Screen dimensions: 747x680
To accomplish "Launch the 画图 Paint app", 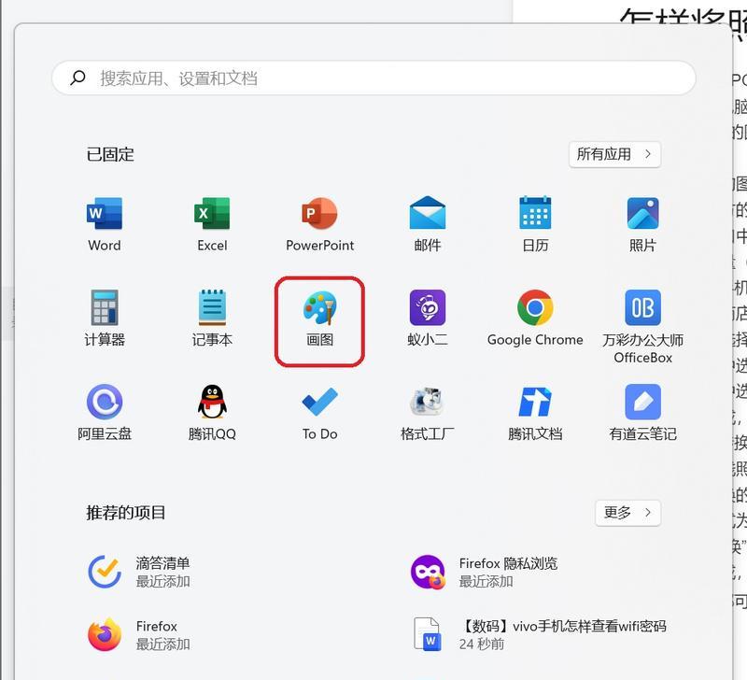I will coord(319,319).
